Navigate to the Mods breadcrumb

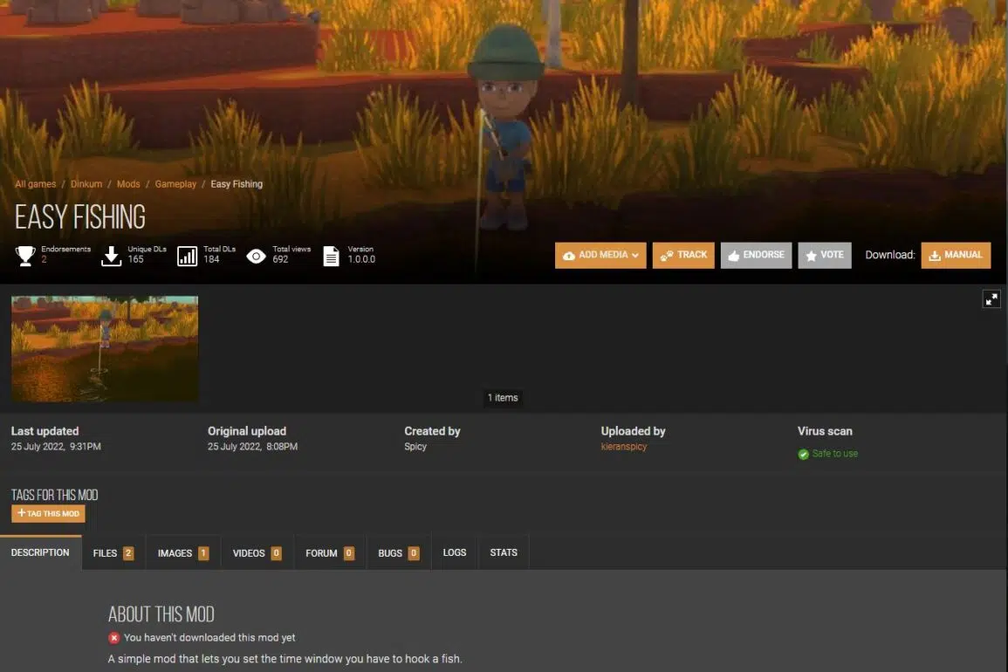pos(128,184)
